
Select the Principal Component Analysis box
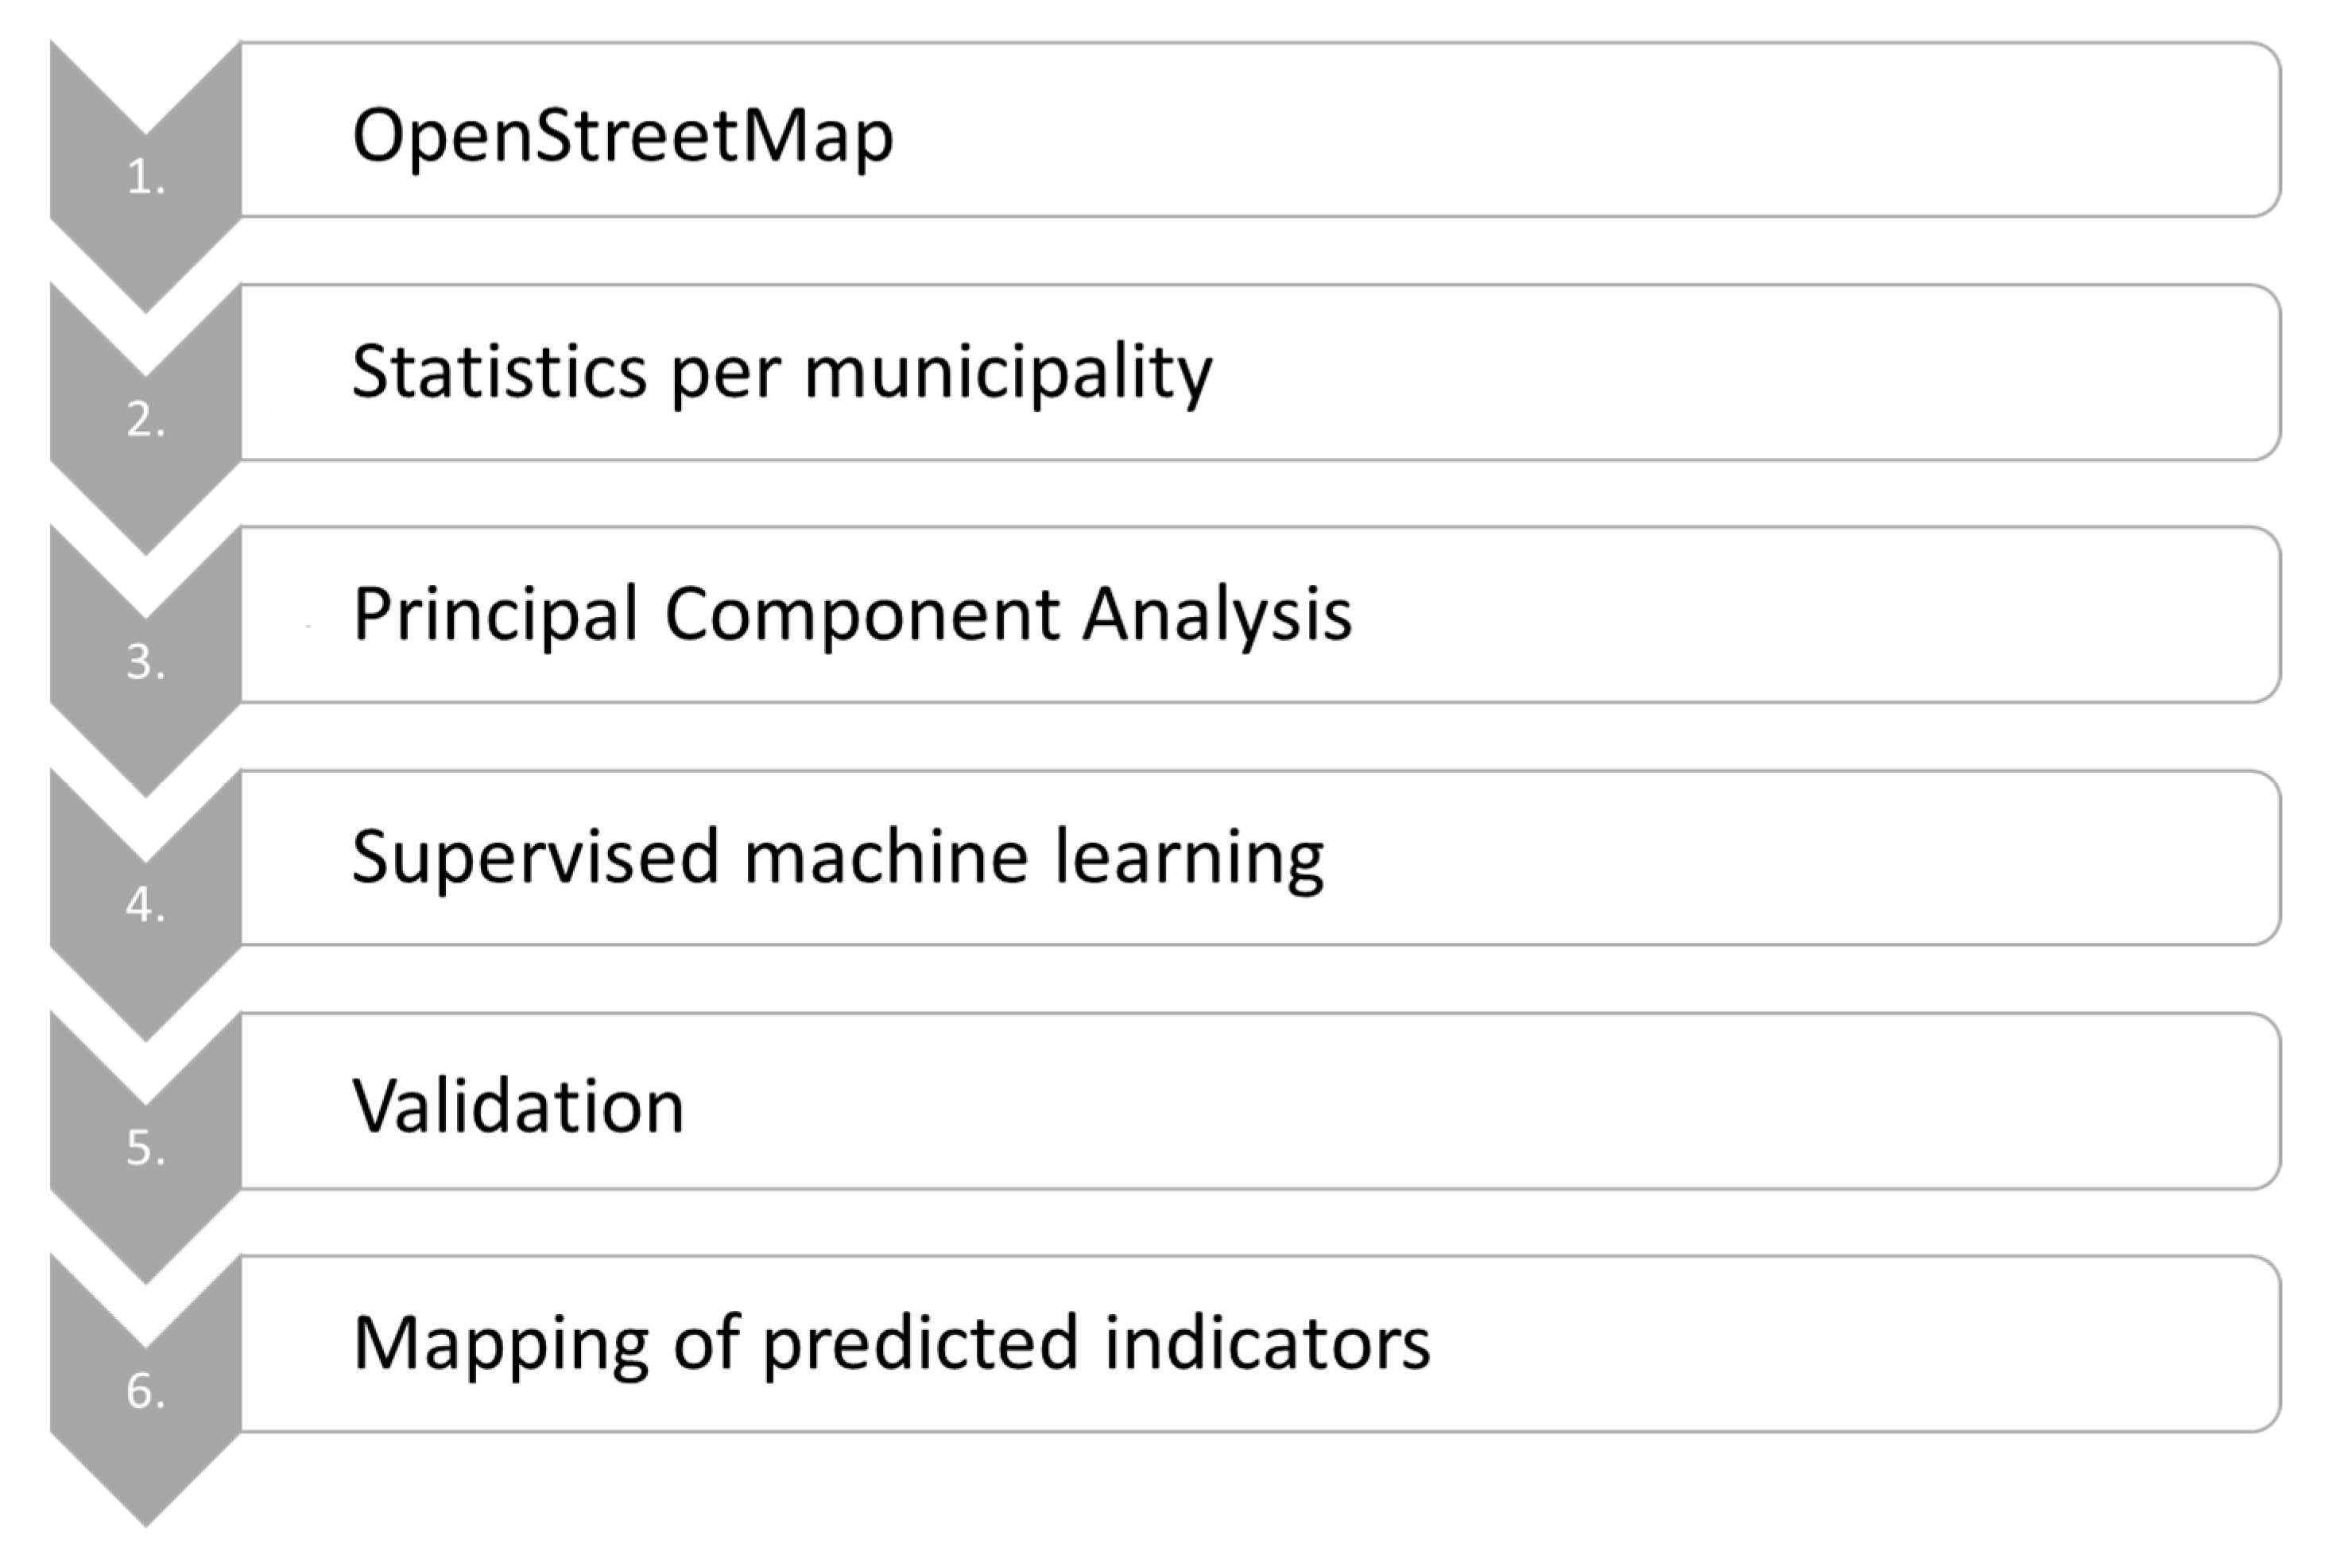1261,615
